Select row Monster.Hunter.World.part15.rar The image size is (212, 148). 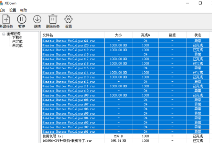pos(126,68)
